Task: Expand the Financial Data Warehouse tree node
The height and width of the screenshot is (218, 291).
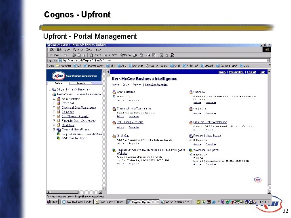Action: point(54,121)
